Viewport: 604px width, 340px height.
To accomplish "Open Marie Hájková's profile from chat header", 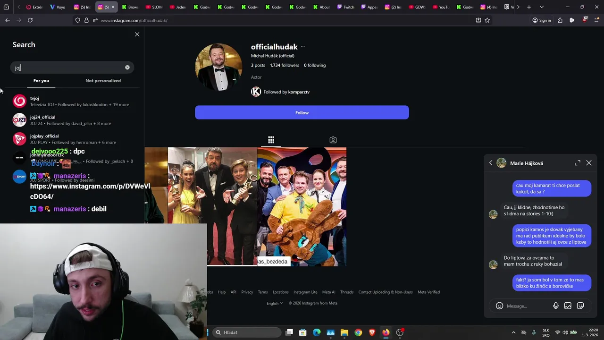I will (x=520, y=163).
